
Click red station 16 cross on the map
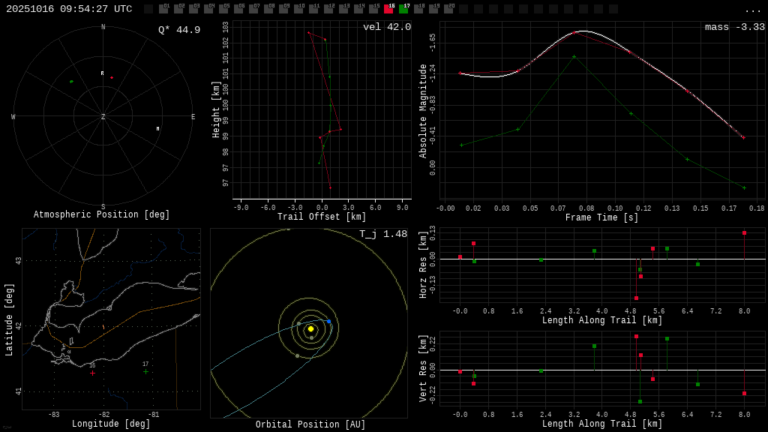pyautogui.click(x=92, y=373)
